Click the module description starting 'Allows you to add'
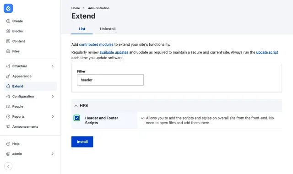This screenshot has width=293, height=174. point(210,120)
